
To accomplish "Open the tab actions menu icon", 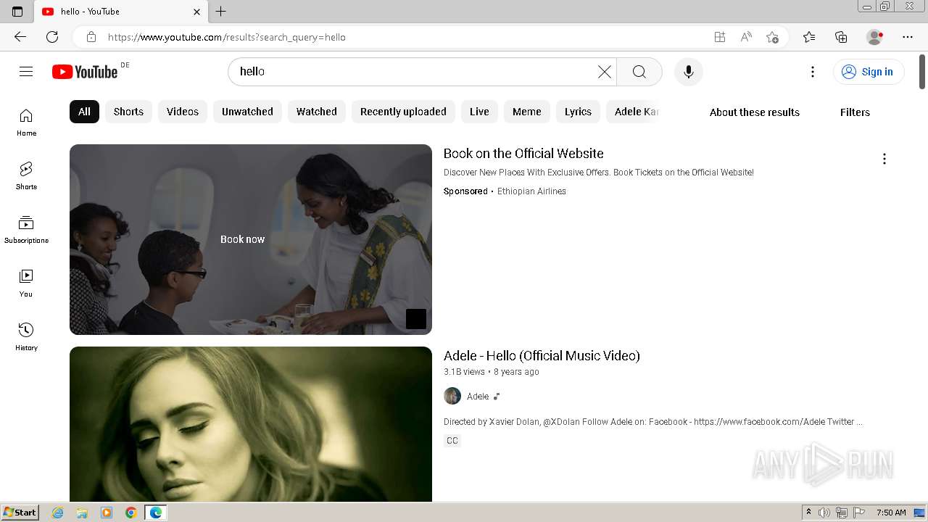I will 17,12.
